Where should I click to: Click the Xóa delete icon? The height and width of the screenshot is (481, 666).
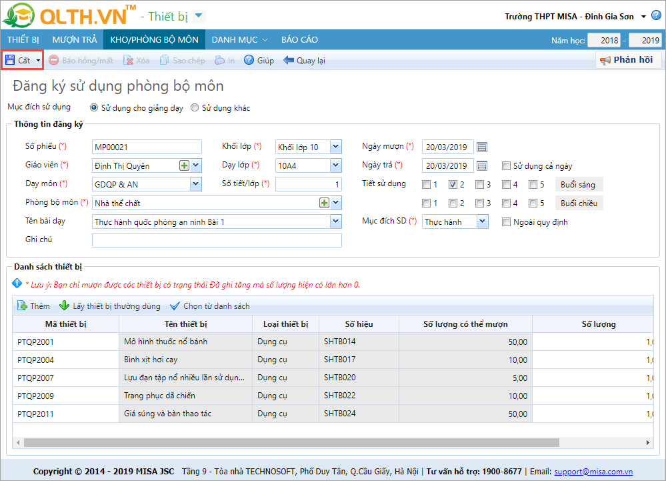click(128, 60)
